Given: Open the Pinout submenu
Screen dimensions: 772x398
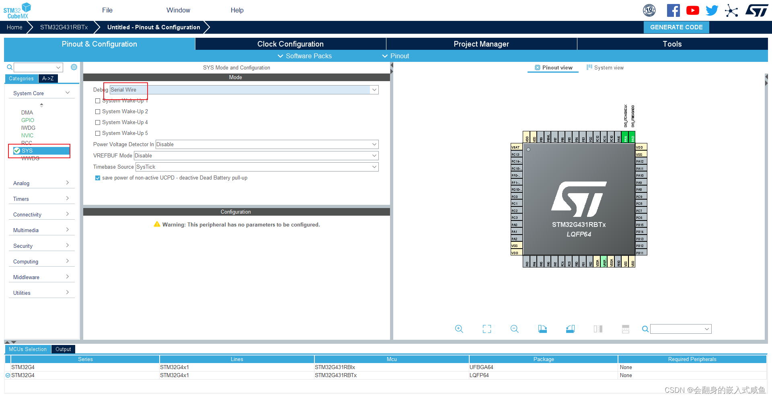Looking at the screenshot, I should (x=396, y=56).
